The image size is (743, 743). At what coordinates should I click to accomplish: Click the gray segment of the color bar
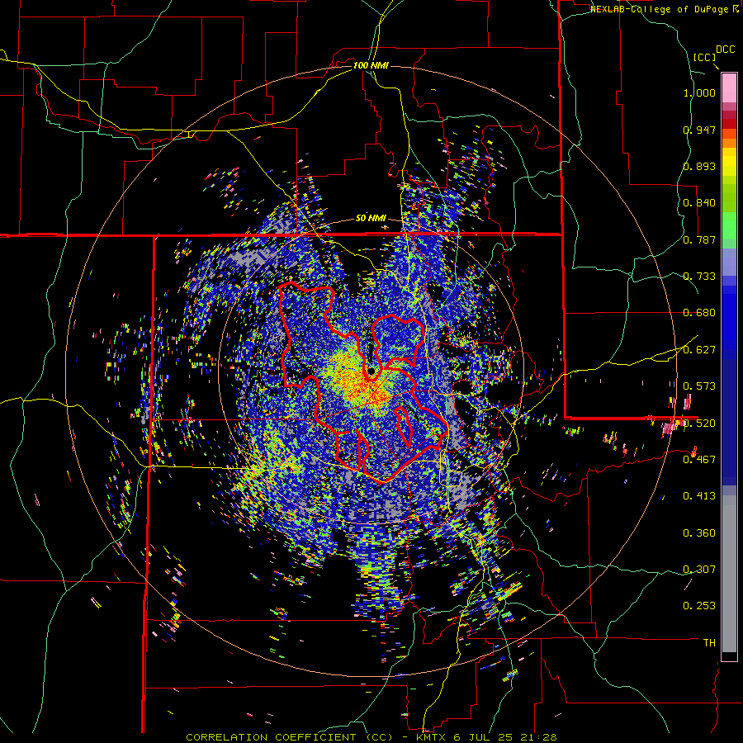point(729,574)
